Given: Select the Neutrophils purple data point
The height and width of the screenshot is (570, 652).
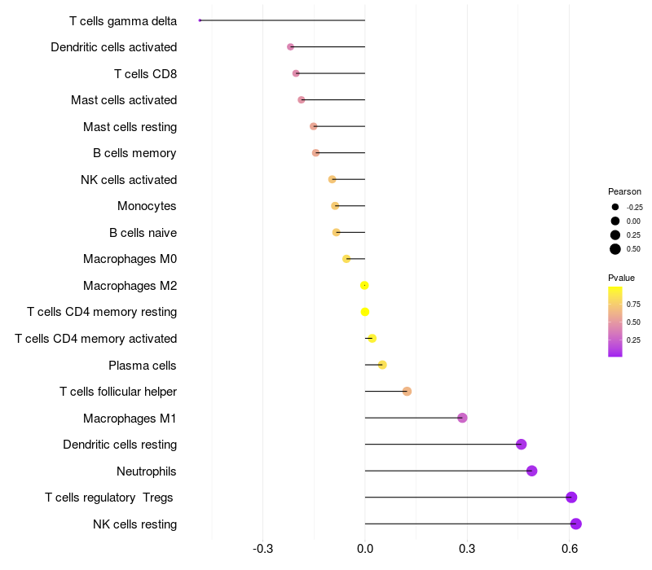Looking at the screenshot, I should coord(531,471).
